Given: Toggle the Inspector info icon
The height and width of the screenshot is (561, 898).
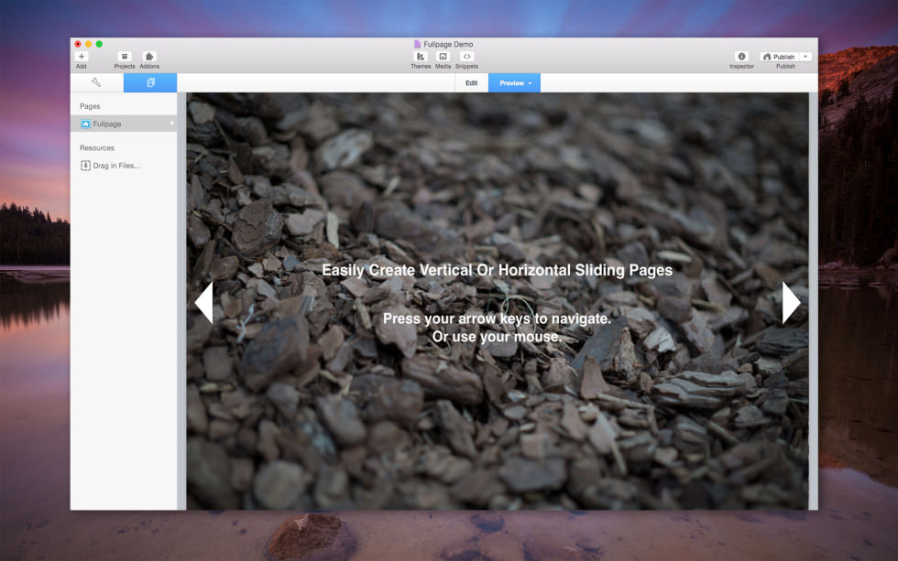Looking at the screenshot, I should pos(741,57).
